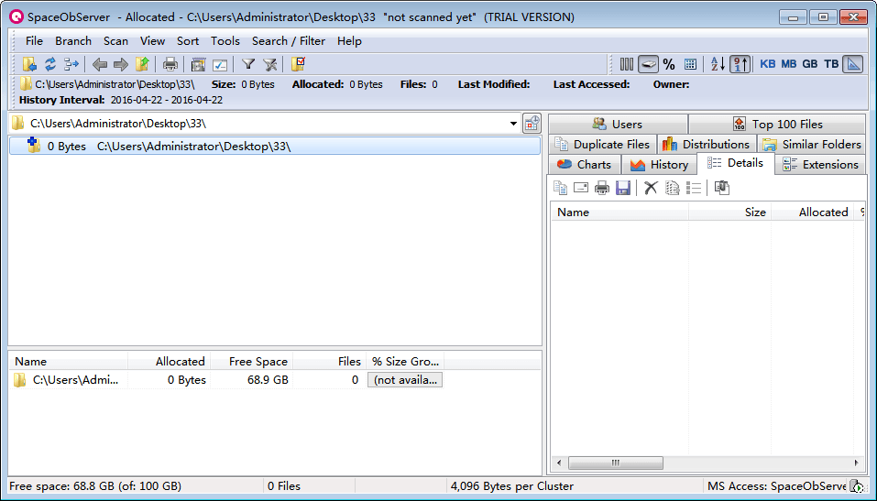This screenshot has height=501, width=877.
Task: Open the View menu
Action: point(153,41)
